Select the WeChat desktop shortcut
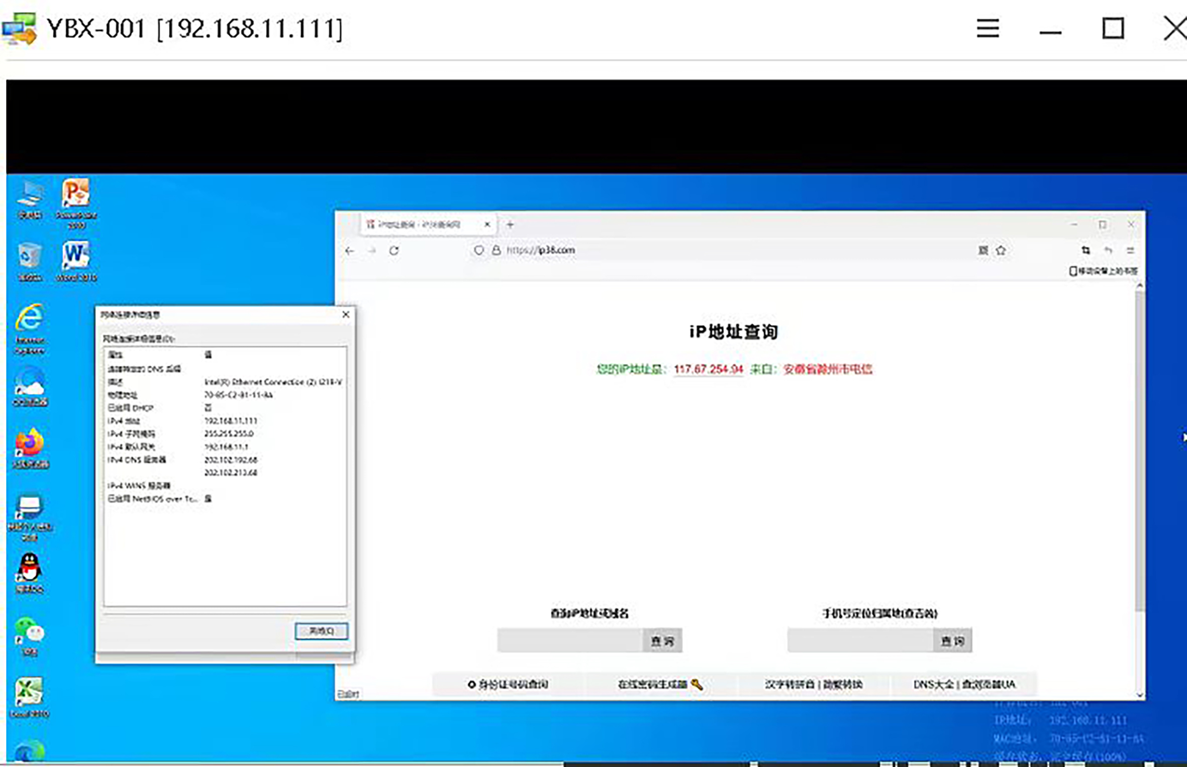Viewport: 1187px width, 767px height. (30, 636)
